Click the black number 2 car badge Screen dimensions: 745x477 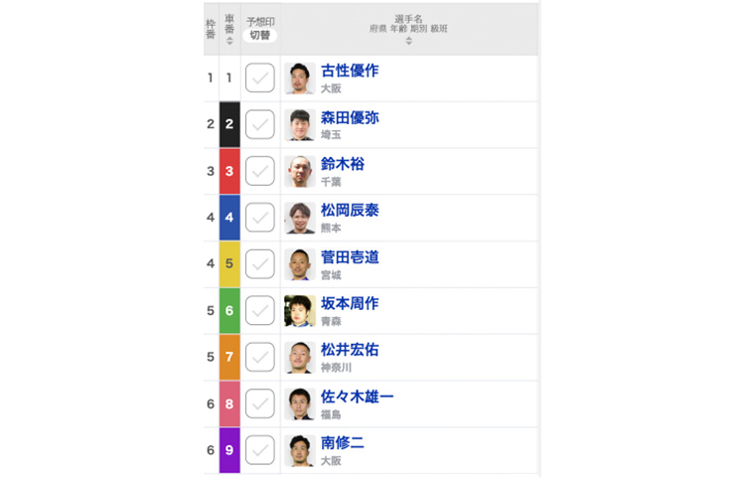(229, 124)
